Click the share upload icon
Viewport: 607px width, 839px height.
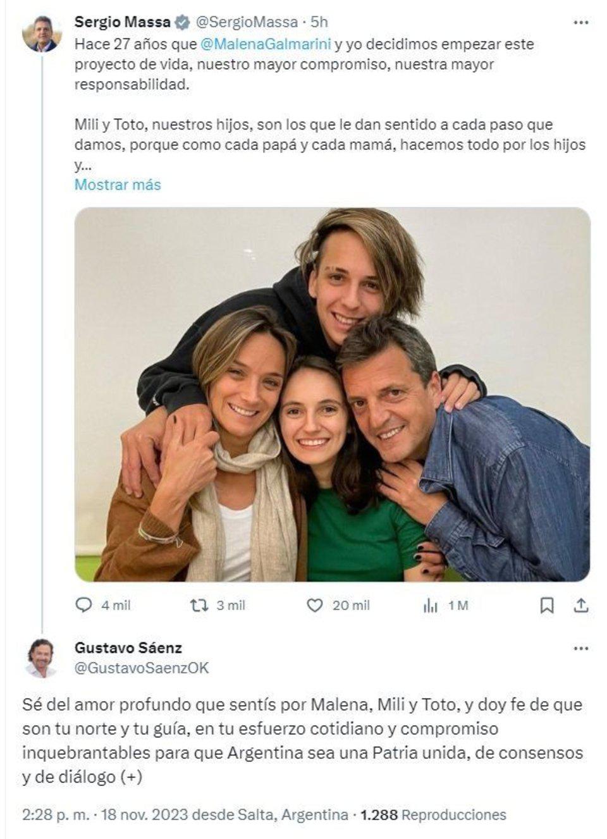coord(580,605)
